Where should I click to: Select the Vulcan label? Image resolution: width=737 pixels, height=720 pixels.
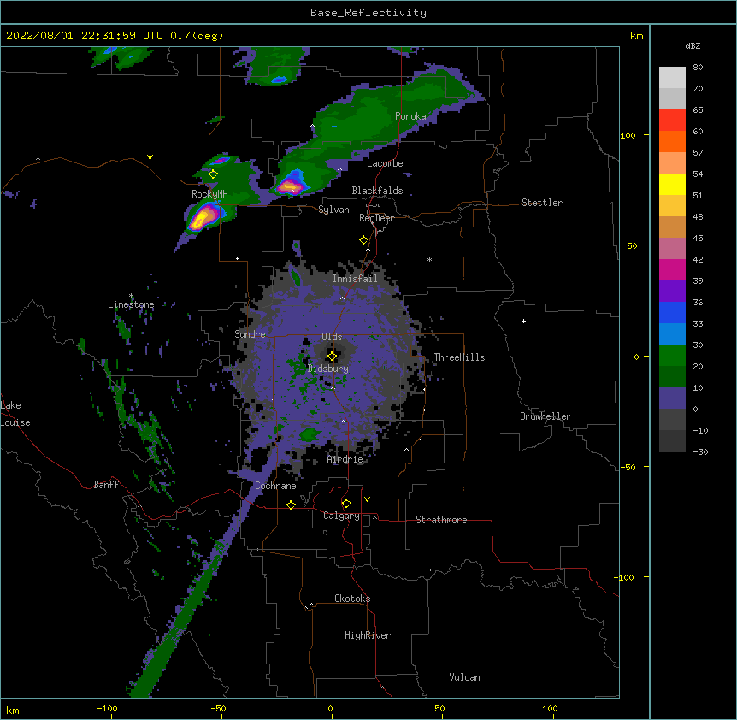pos(464,677)
